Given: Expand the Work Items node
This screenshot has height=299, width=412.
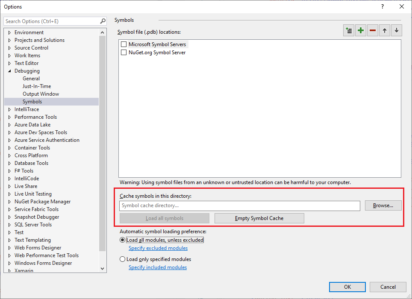Looking at the screenshot, I should point(10,56).
